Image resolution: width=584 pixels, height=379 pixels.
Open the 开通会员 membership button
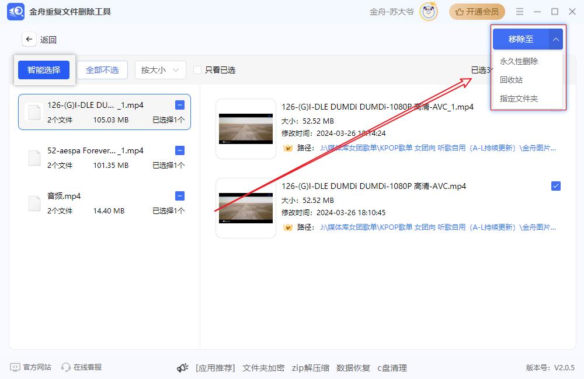click(x=477, y=12)
